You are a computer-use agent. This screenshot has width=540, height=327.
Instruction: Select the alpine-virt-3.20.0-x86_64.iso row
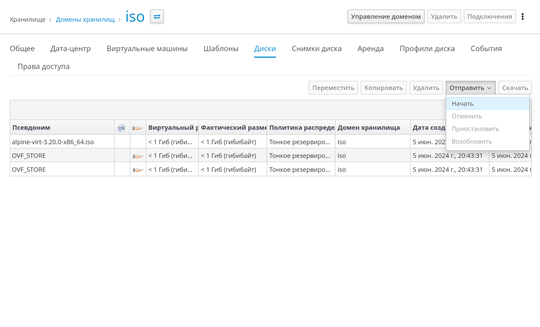coord(53,142)
